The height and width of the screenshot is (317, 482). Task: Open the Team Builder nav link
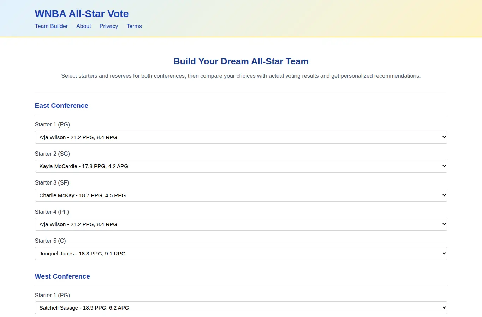[51, 26]
